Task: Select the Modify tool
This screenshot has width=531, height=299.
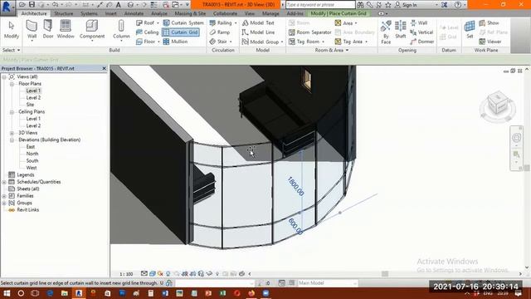Action: pos(11,30)
